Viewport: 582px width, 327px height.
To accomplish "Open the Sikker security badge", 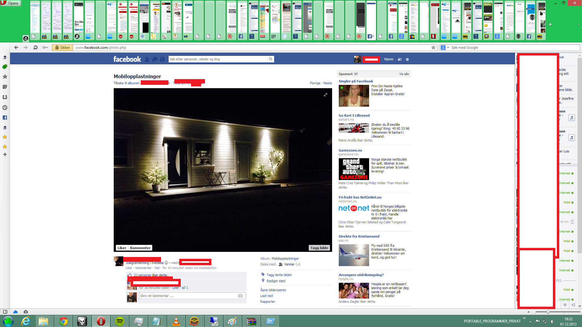I will [x=62, y=48].
